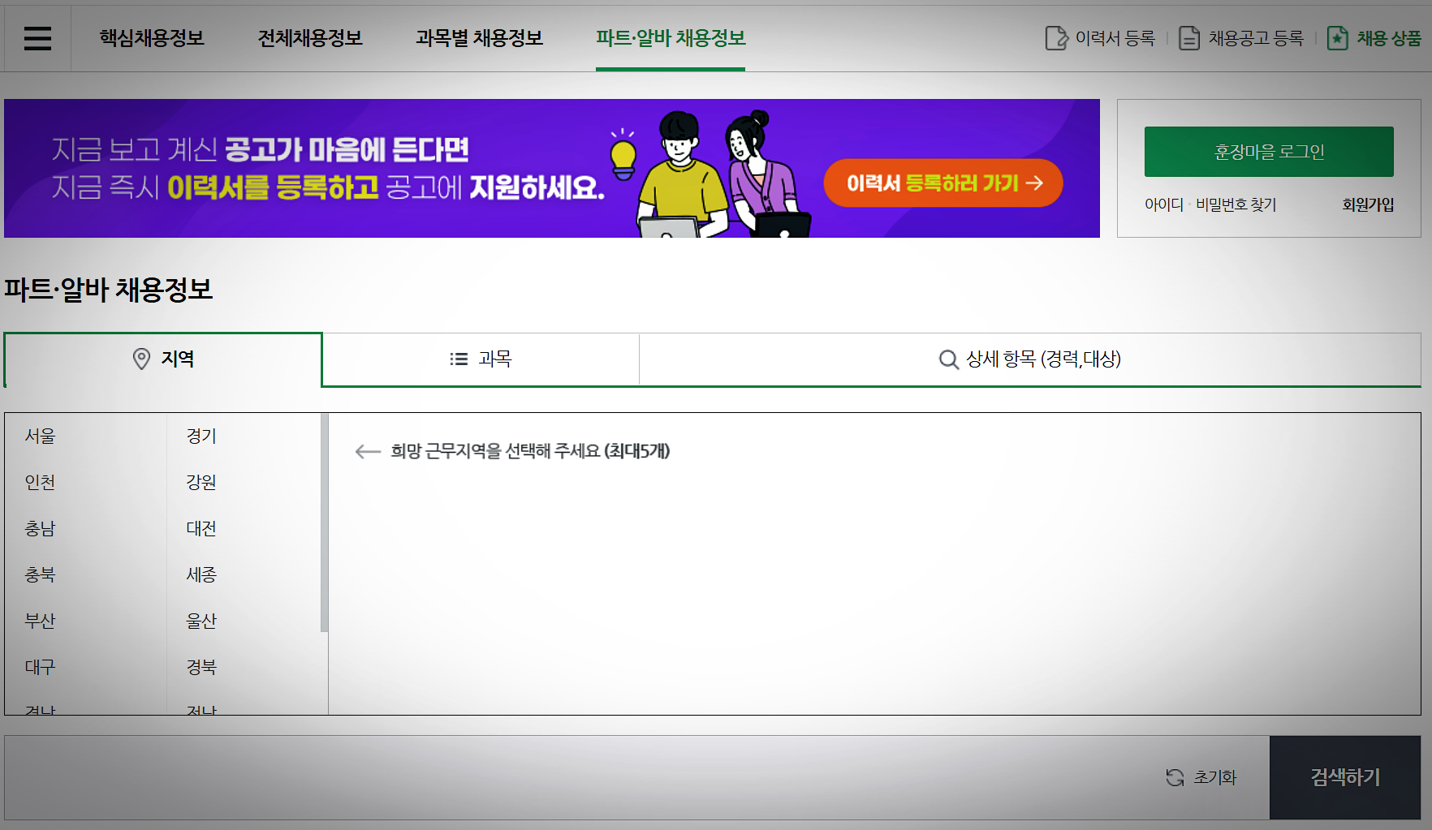Click the 훈장마을 로그인 button
Image resolution: width=1432 pixels, height=830 pixels.
pos(1268,151)
